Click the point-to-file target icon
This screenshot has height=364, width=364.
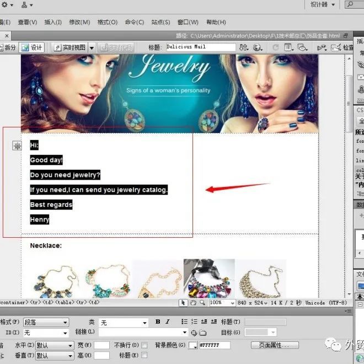tap(194, 333)
